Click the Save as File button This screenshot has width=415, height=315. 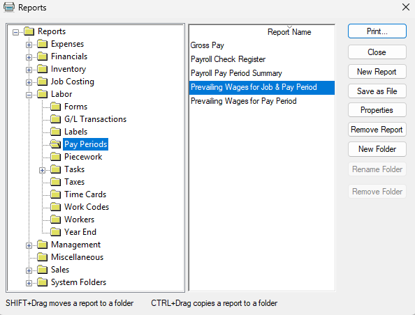point(377,91)
